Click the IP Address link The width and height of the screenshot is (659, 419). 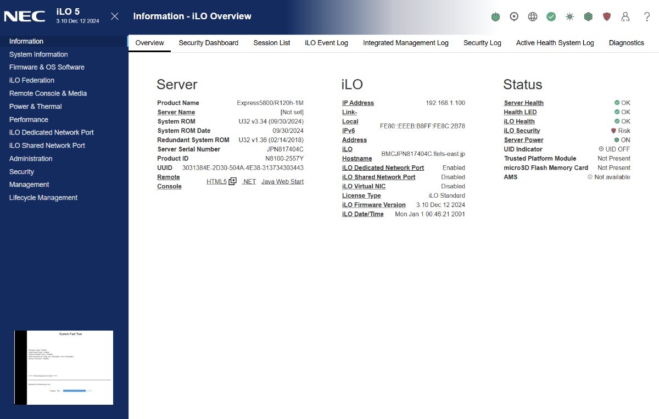point(358,103)
